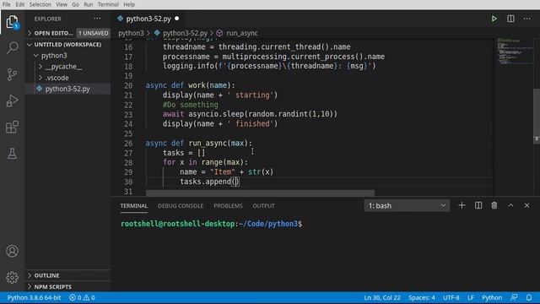Open the Terminal menu
The image size is (540, 304).
point(108,4)
